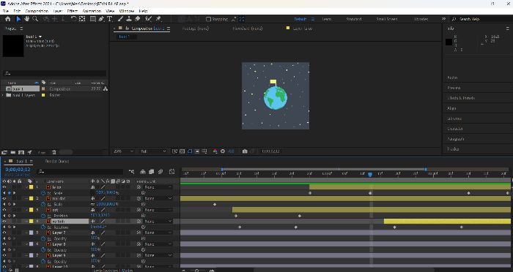Open the Composition panel menu
The width and height of the screenshot is (513, 272).
(169, 29)
